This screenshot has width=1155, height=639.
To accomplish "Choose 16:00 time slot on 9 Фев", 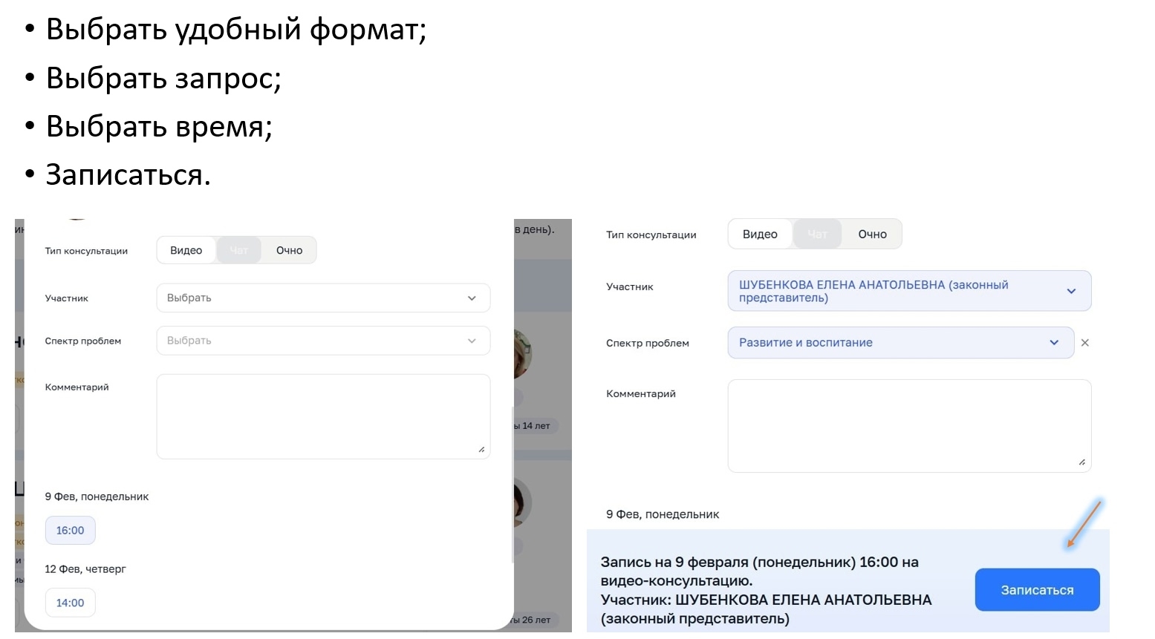I will pyautogui.click(x=71, y=530).
